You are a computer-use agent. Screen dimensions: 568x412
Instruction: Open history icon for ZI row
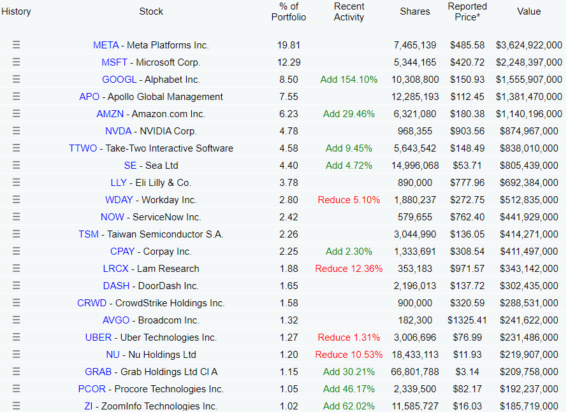click(x=17, y=406)
